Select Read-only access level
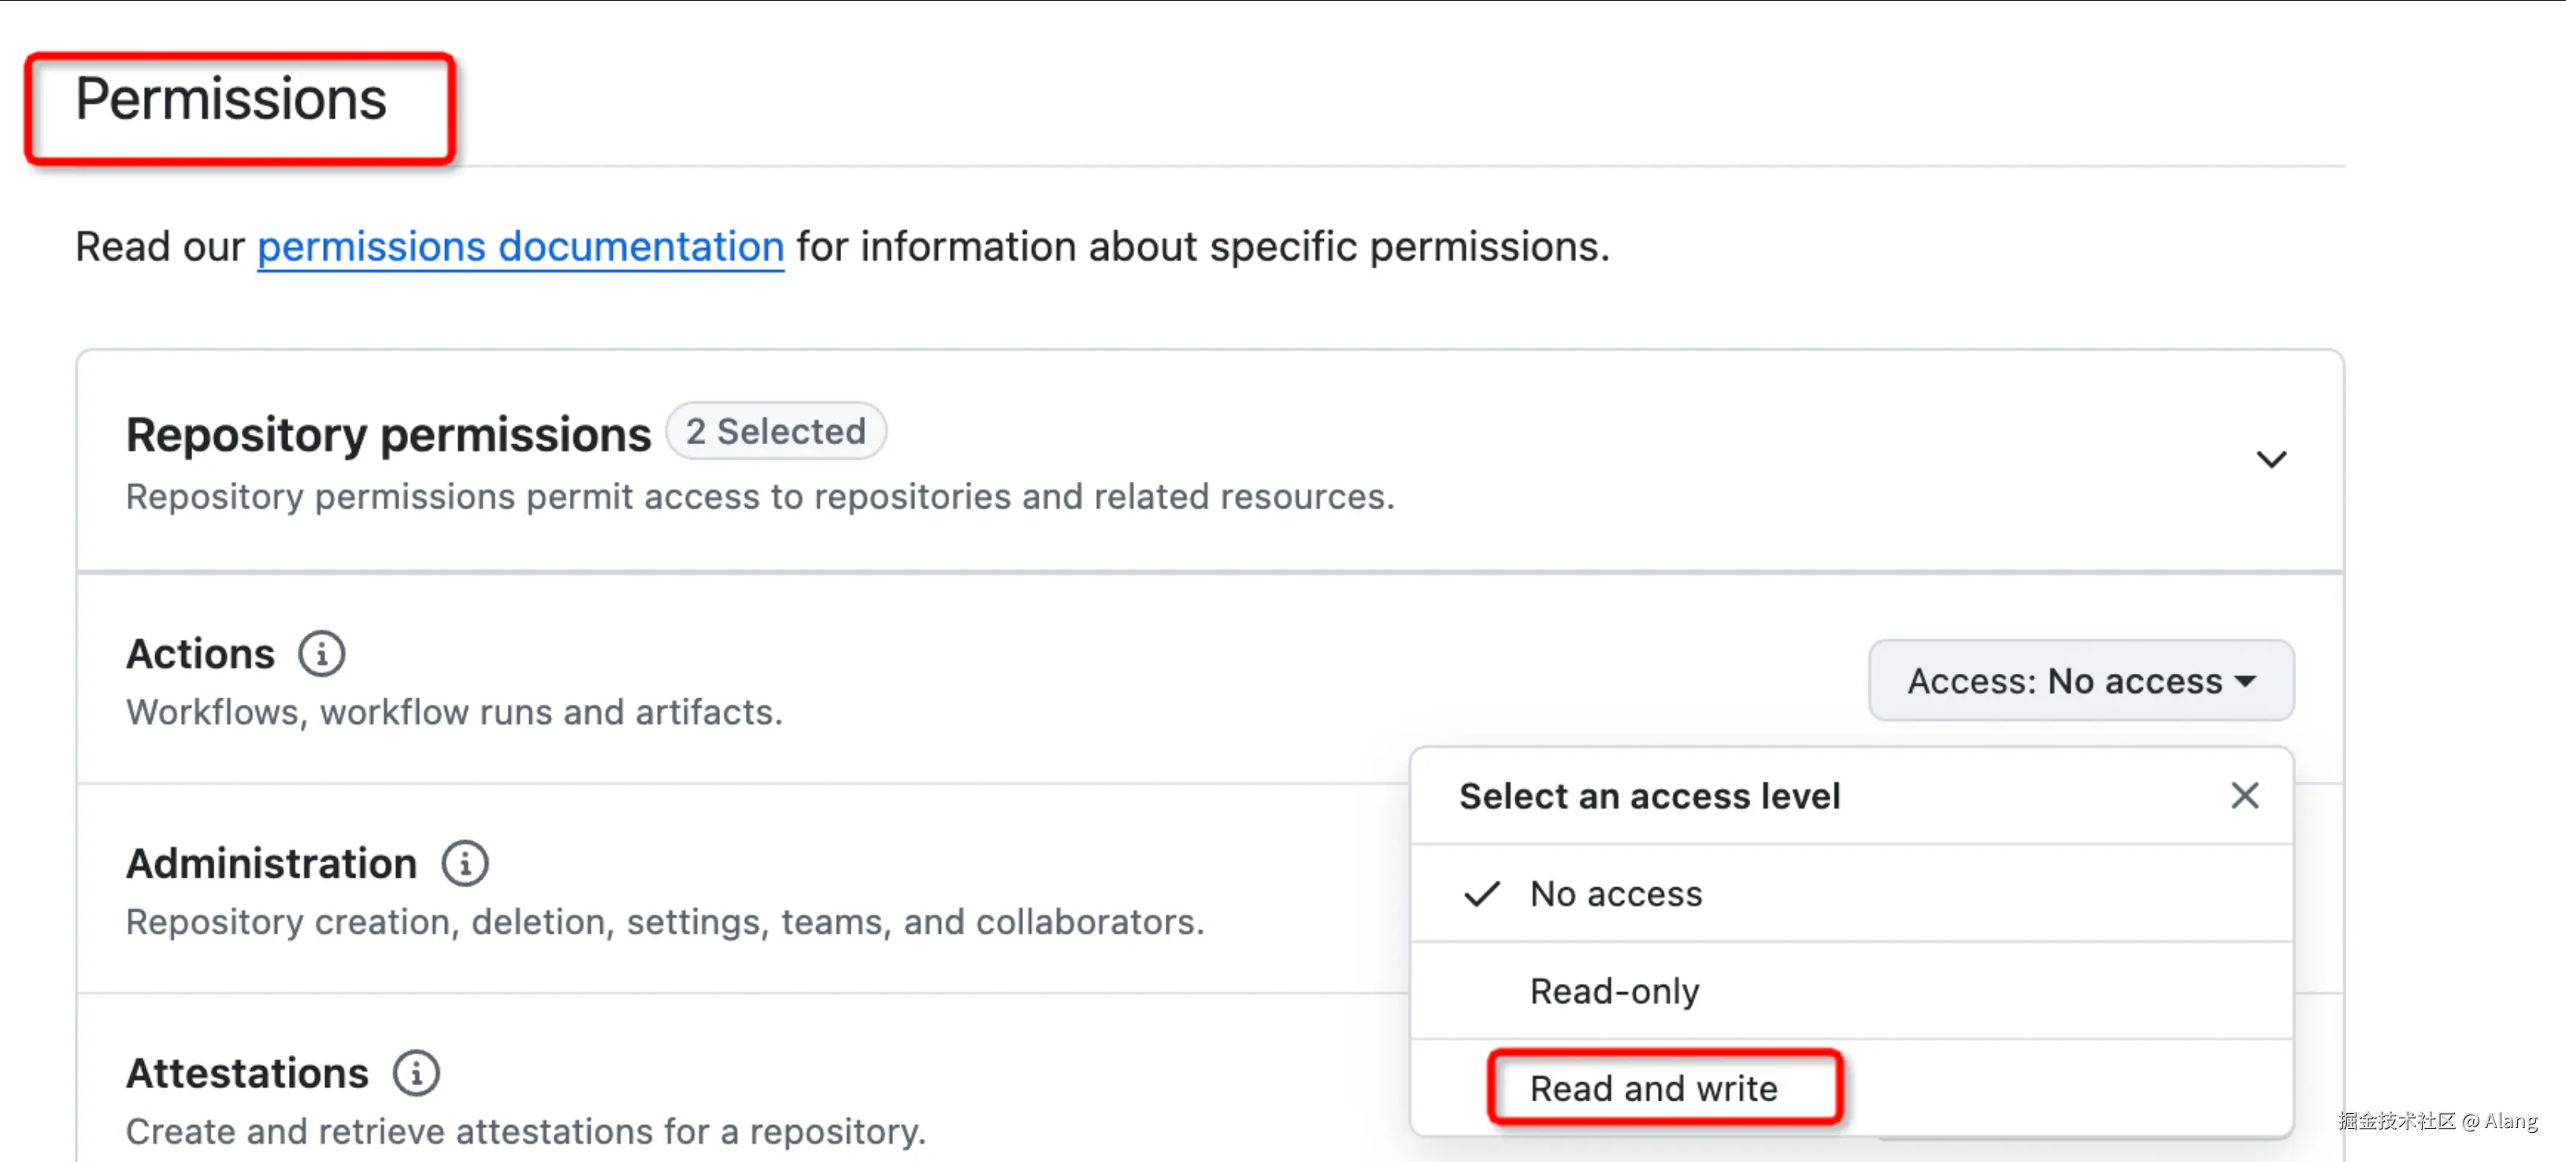The image size is (2566, 1162). 1615,990
